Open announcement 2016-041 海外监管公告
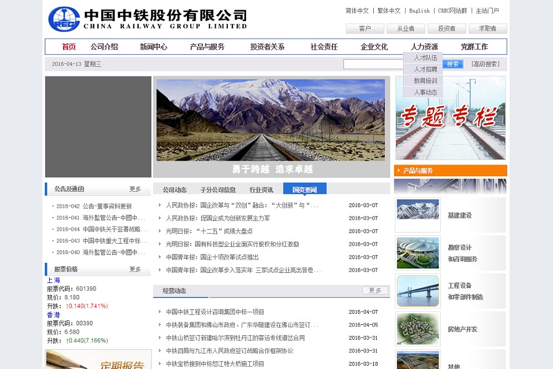The width and height of the screenshot is (553, 369). click(x=101, y=218)
